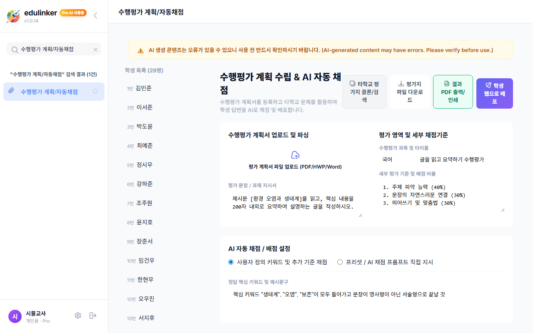Clear the sidebar search text
The height and width of the screenshot is (333, 533).
(95, 50)
